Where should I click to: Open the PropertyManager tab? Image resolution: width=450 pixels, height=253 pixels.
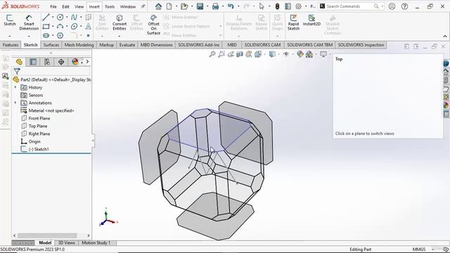click(x=33, y=62)
